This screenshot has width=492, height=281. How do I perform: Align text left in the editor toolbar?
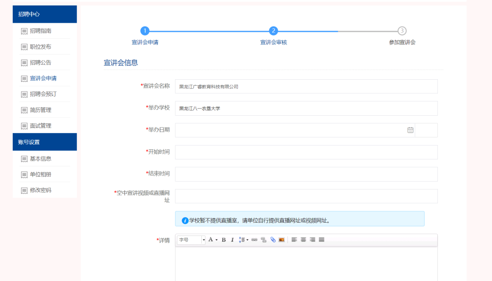[294, 240]
